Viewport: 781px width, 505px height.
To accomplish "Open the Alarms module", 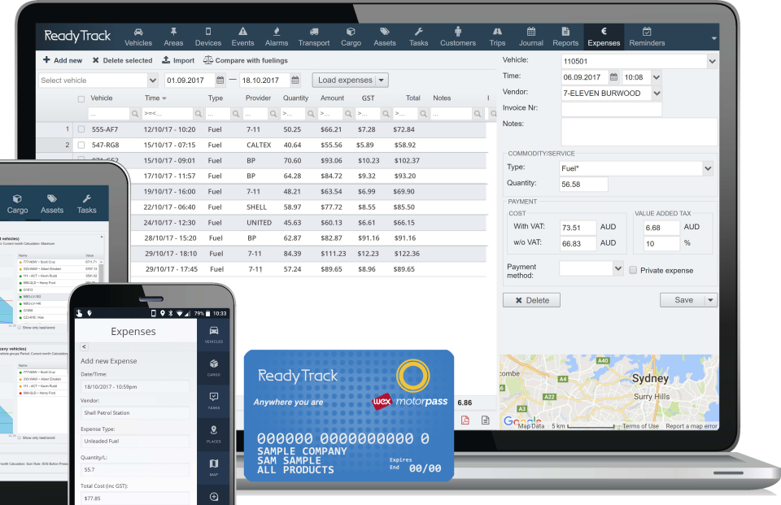I will click(x=277, y=37).
